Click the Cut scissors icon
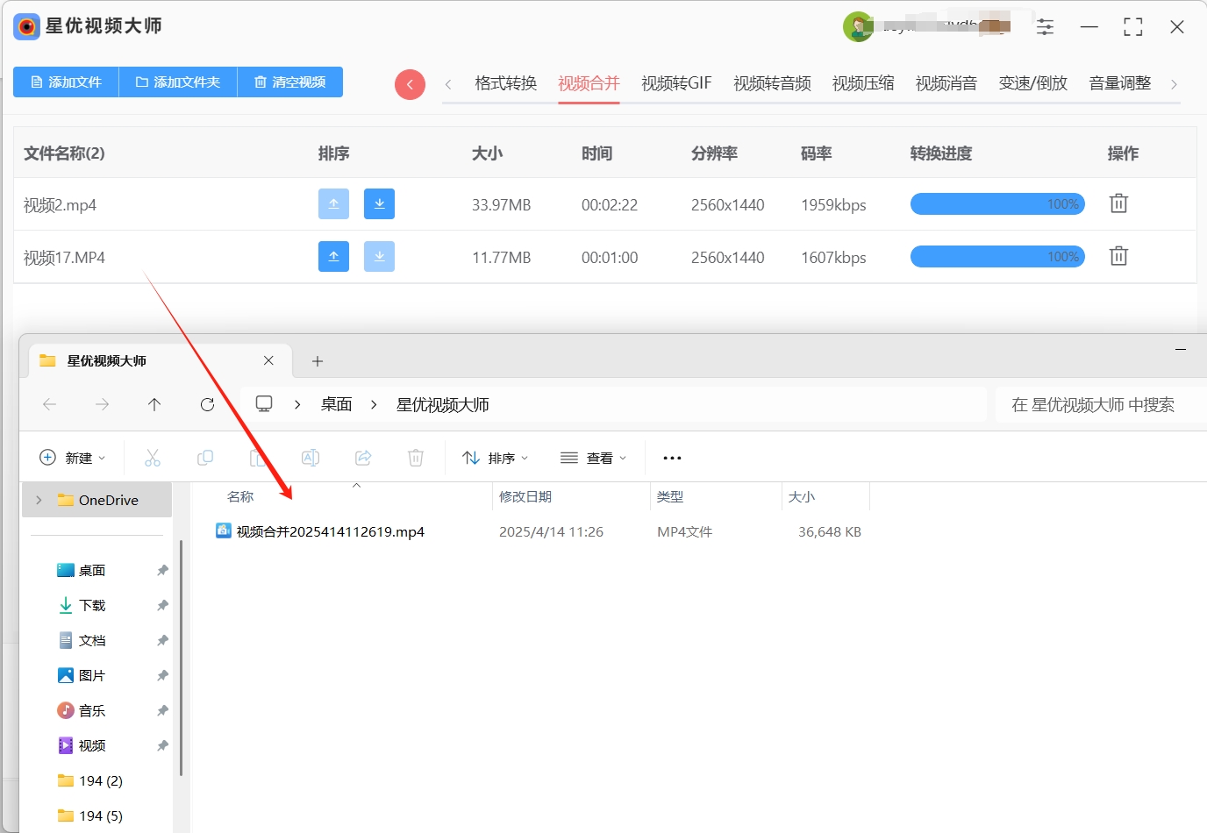1207x833 pixels. pyautogui.click(x=153, y=458)
